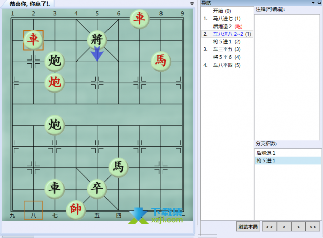Select the black 車 piece
This screenshot has height=238, width=323.
(x=55, y=189)
